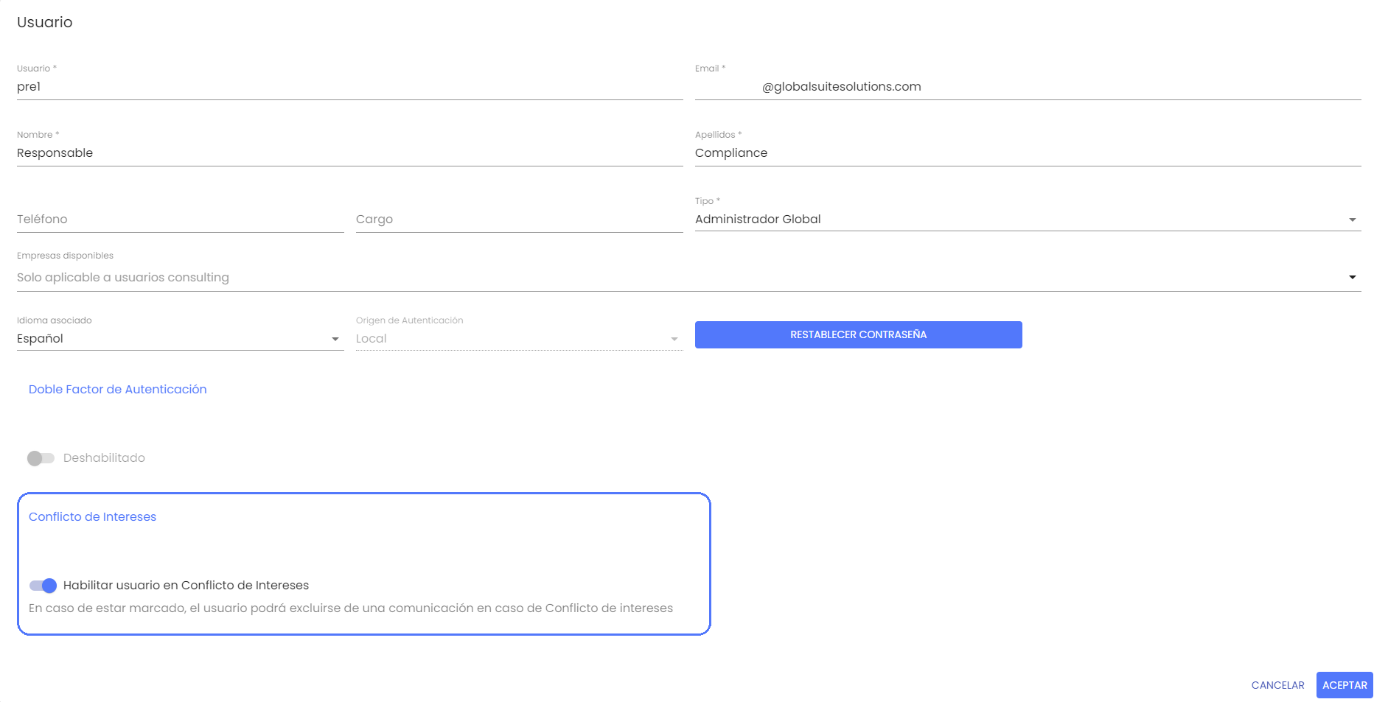Expand the Empresas disponibles dropdown arrow
Image resolution: width=1374 pixels, height=702 pixels.
click(1352, 278)
